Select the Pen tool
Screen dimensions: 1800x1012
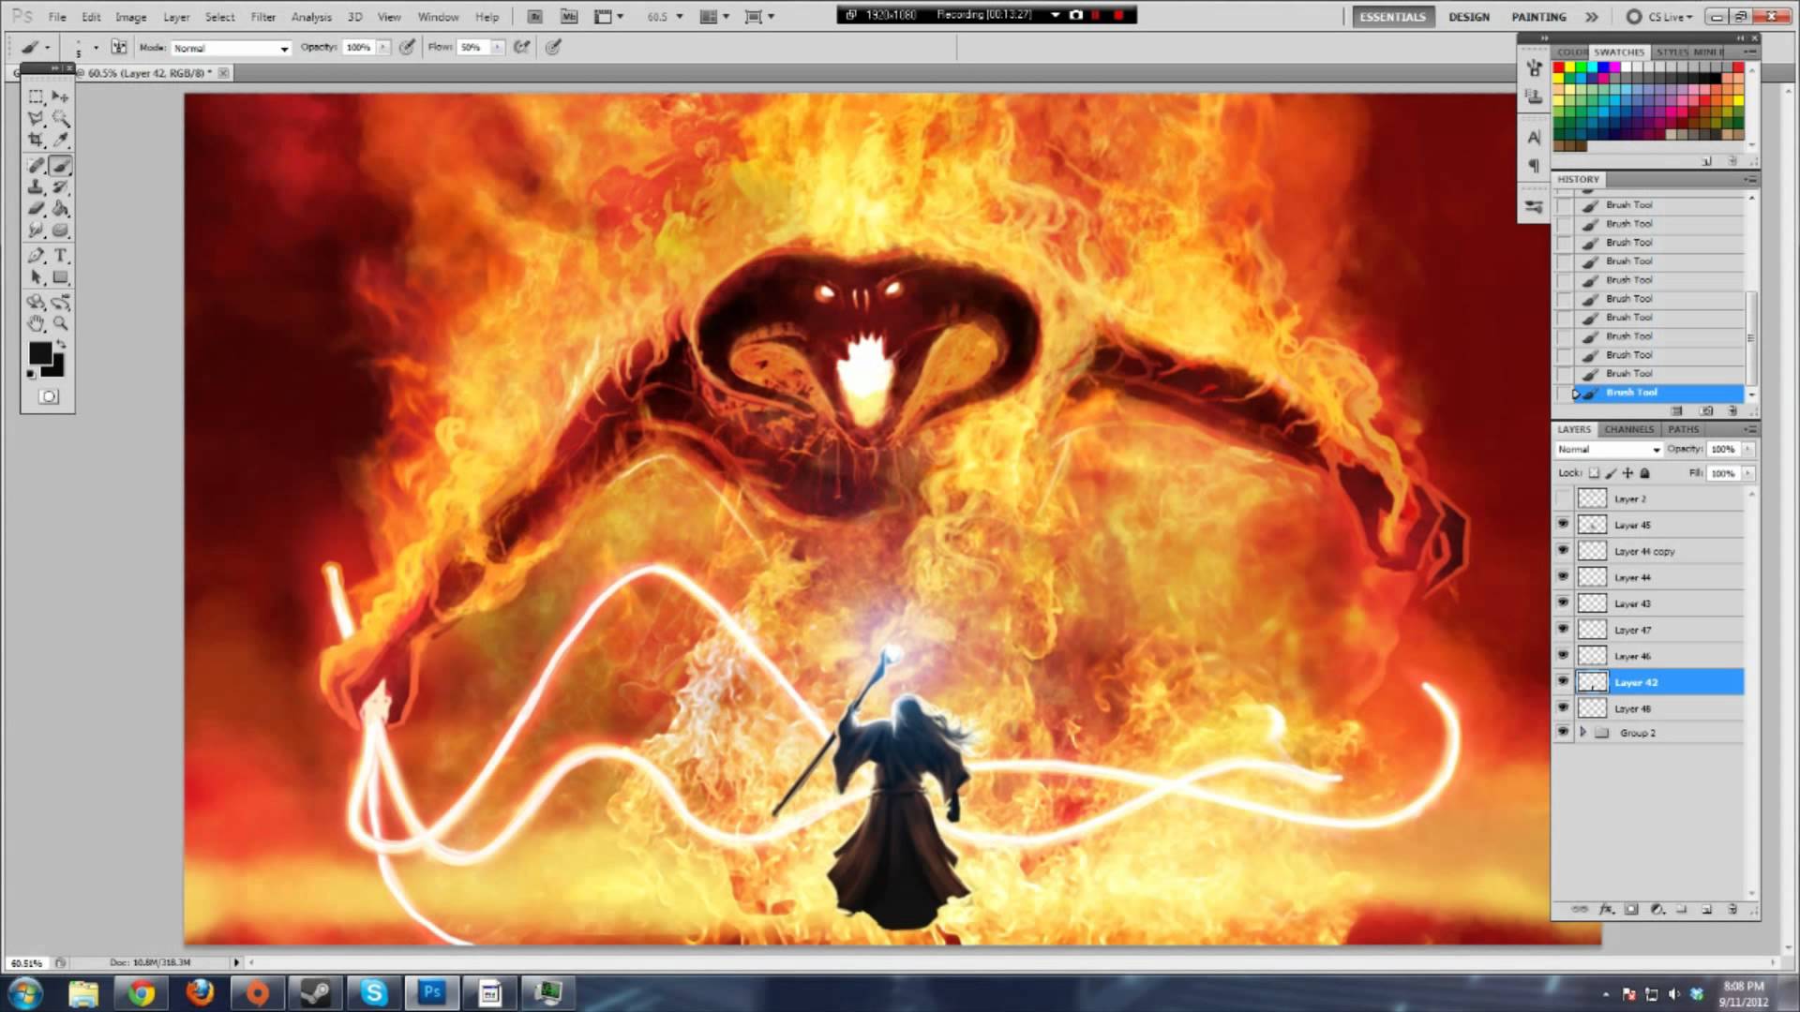click(x=37, y=254)
